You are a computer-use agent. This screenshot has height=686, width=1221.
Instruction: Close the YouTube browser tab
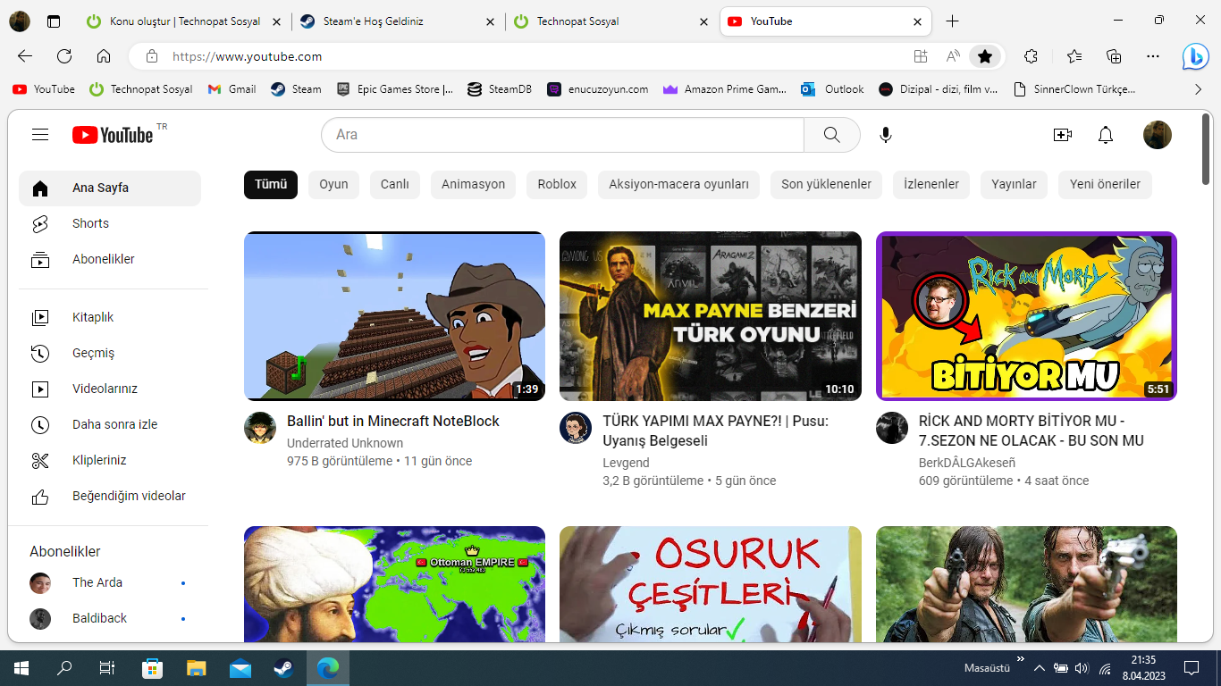(918, 21)
